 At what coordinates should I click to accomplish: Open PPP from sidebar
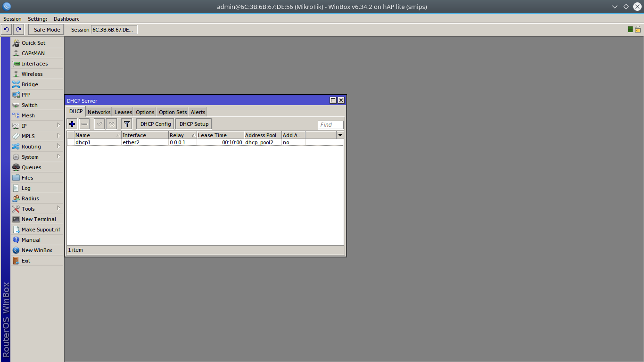pyautogui.click(x=37, y=95)
